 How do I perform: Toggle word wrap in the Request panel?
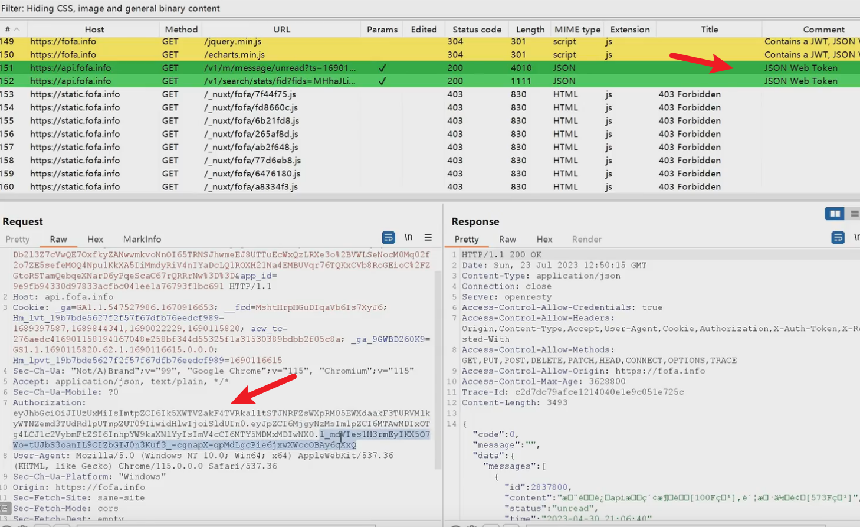click(388, 238)
